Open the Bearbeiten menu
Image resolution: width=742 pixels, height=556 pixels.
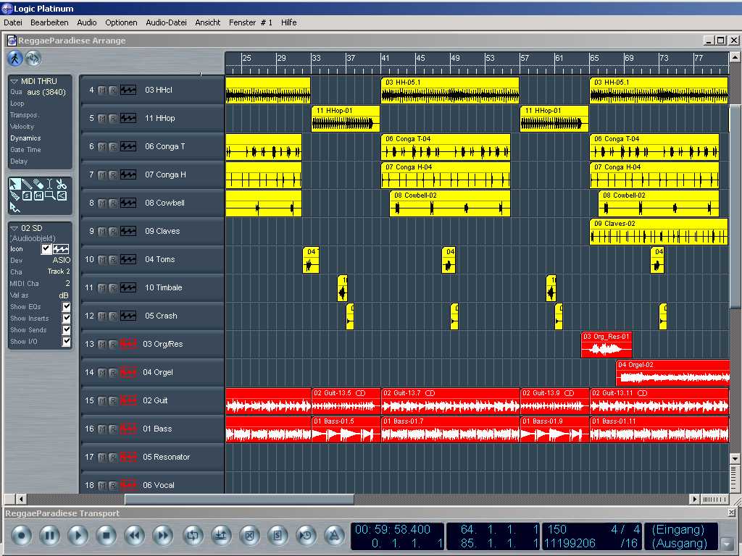coord(49,22)
